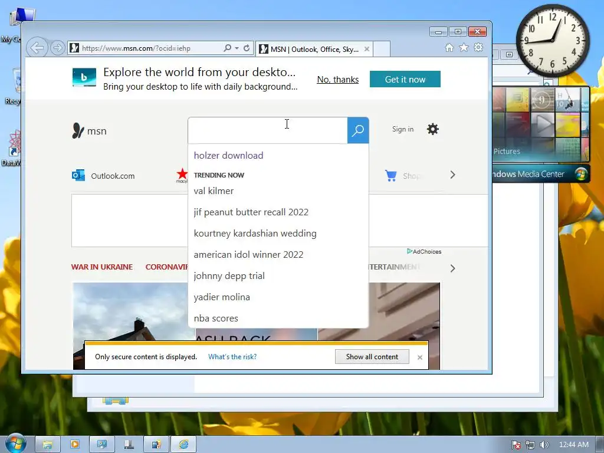Open the address bar autocomplete dropdown arrow
The image size is (604, 453).
tap(237, 48)
